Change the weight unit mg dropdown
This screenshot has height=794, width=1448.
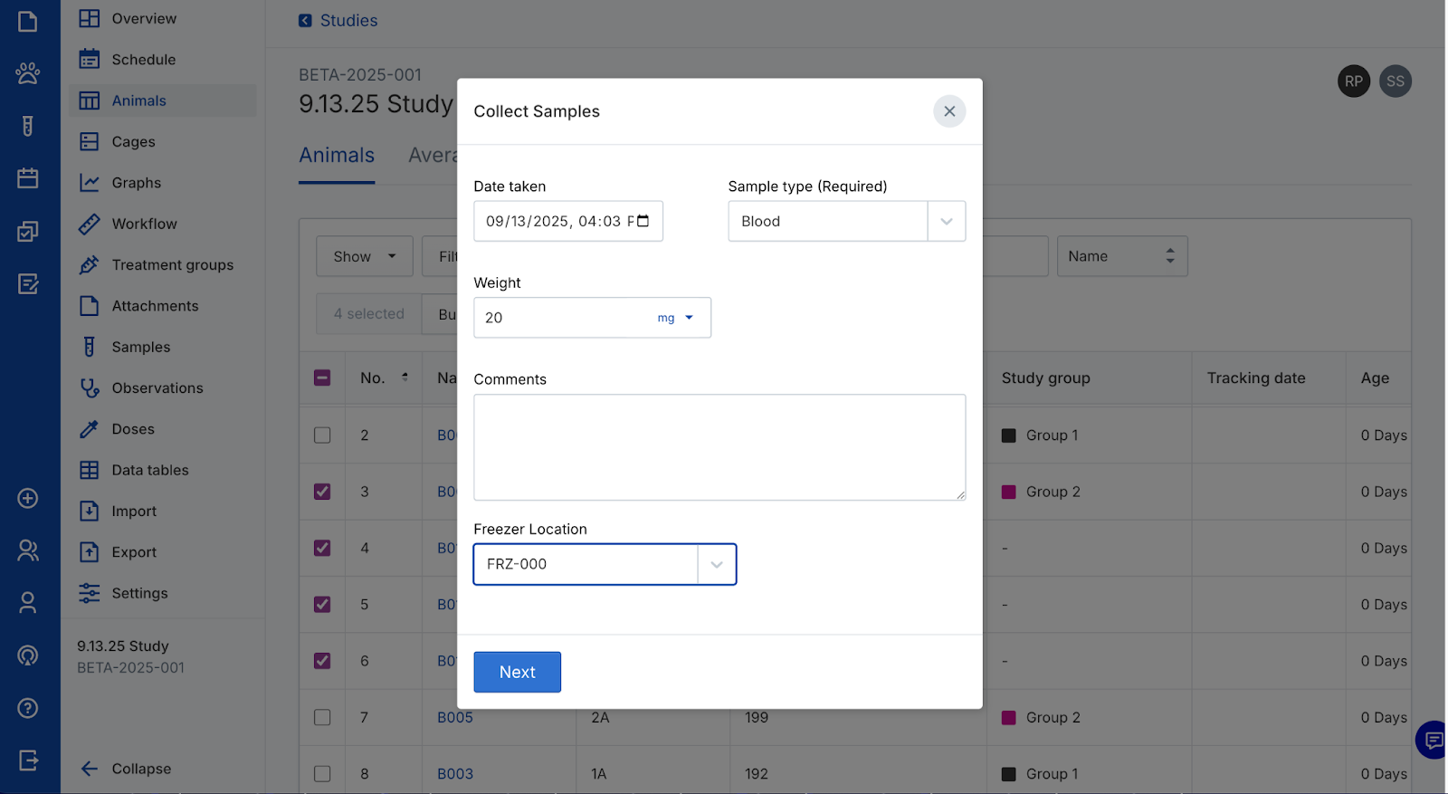click(x=676, y=318)
